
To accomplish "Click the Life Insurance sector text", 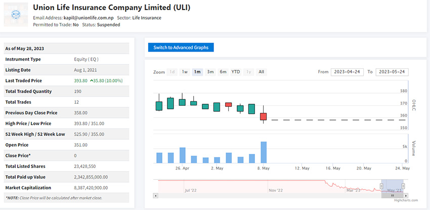I will click(x=147, y=18).
